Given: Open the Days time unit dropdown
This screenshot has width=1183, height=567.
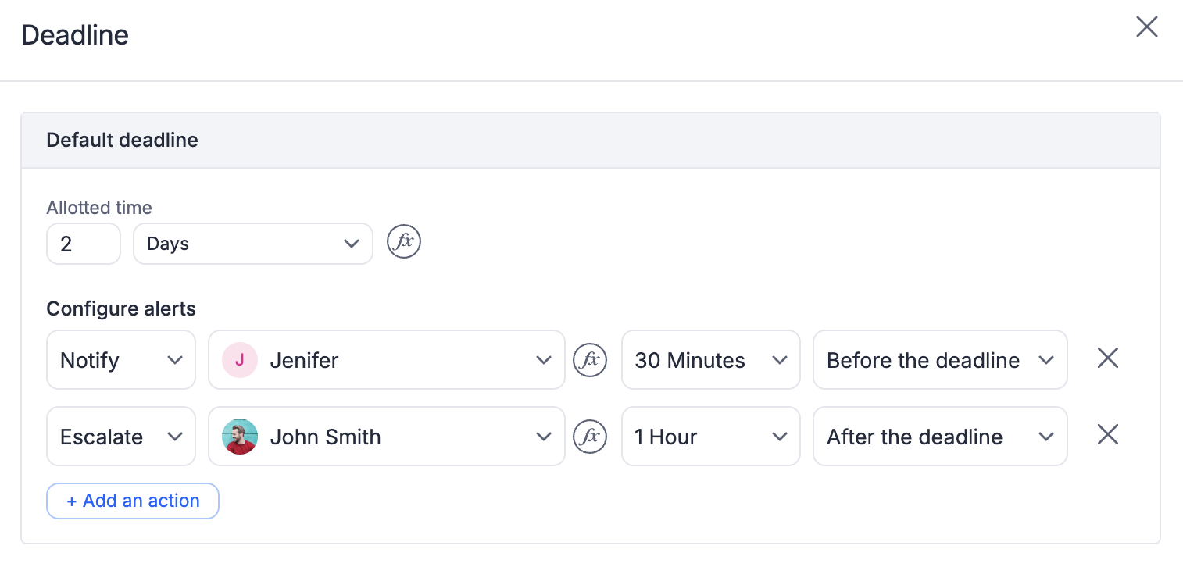Looking at the screenshot, I should [253, 244].
